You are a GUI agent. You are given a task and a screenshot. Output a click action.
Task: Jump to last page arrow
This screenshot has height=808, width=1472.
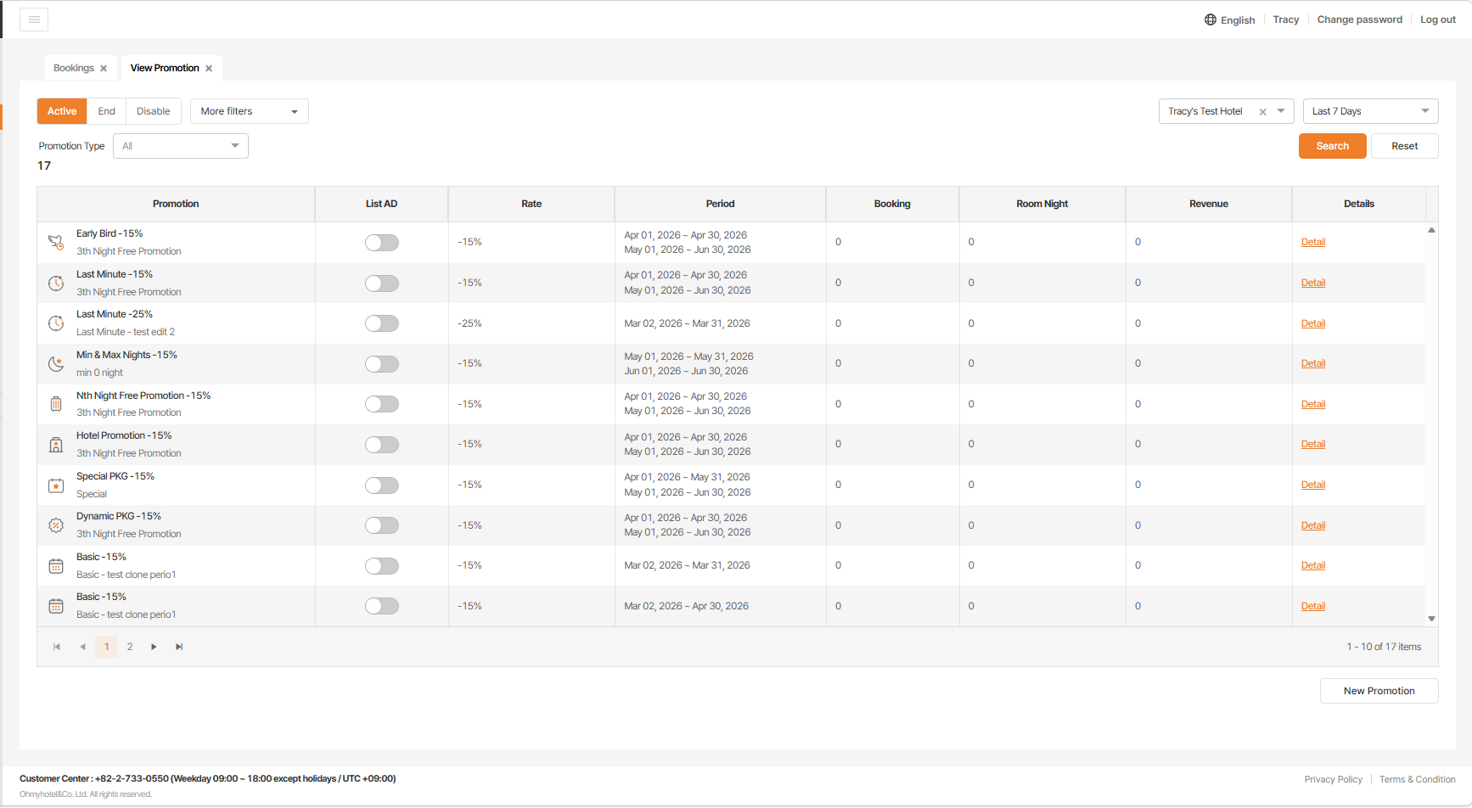179,647
